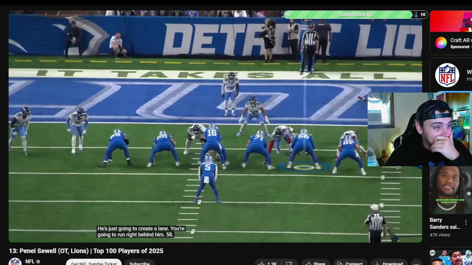Subscribe to the NFL channel
Viewport: 472px width, 265px height.
coord(139,262)
